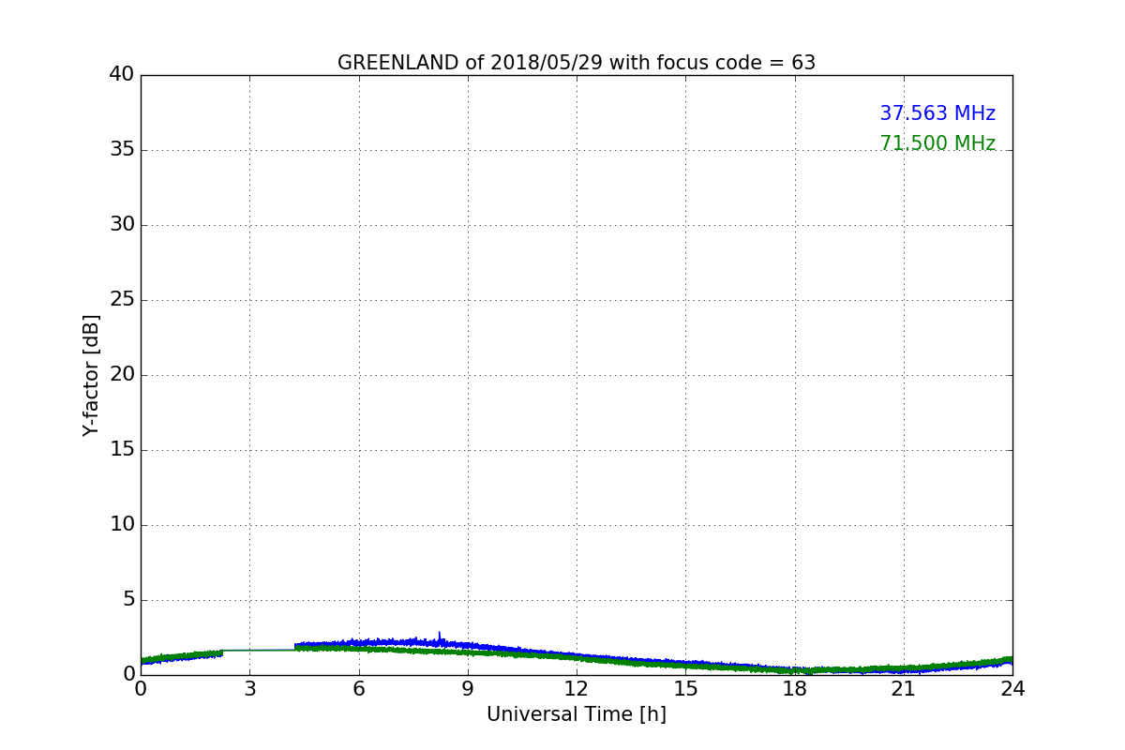The width and height of the screenshot is (1125, 750).
Task: Select the blue 37.563 MHz legend label
Action: [x=937, y=113]
